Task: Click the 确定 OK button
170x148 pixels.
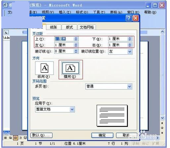Action: (102, 135)
